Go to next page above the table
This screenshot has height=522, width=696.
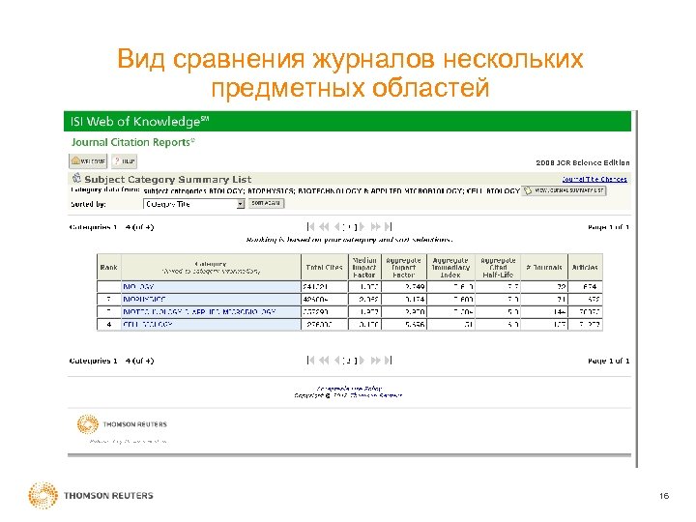[x=362, y=227]
